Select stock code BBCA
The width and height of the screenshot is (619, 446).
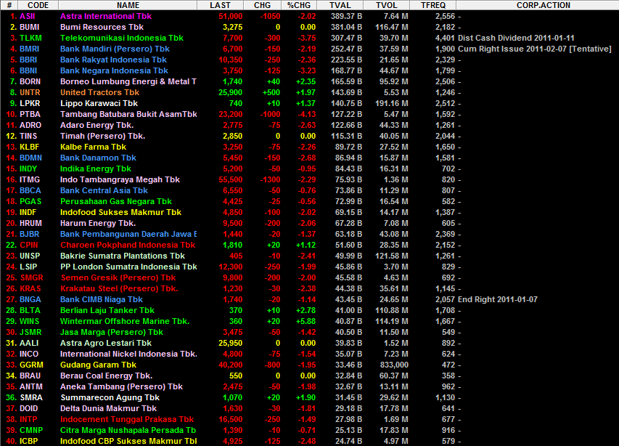(30, 190)
